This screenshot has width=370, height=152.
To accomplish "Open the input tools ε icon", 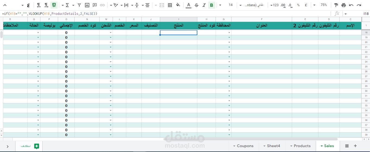I will tap(29, 5).
